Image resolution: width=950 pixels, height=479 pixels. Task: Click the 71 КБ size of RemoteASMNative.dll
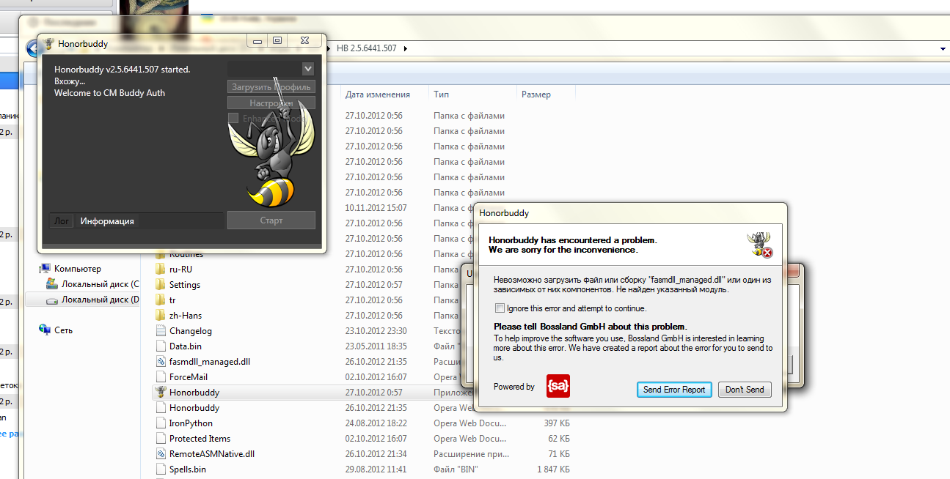tap(559, 453)
